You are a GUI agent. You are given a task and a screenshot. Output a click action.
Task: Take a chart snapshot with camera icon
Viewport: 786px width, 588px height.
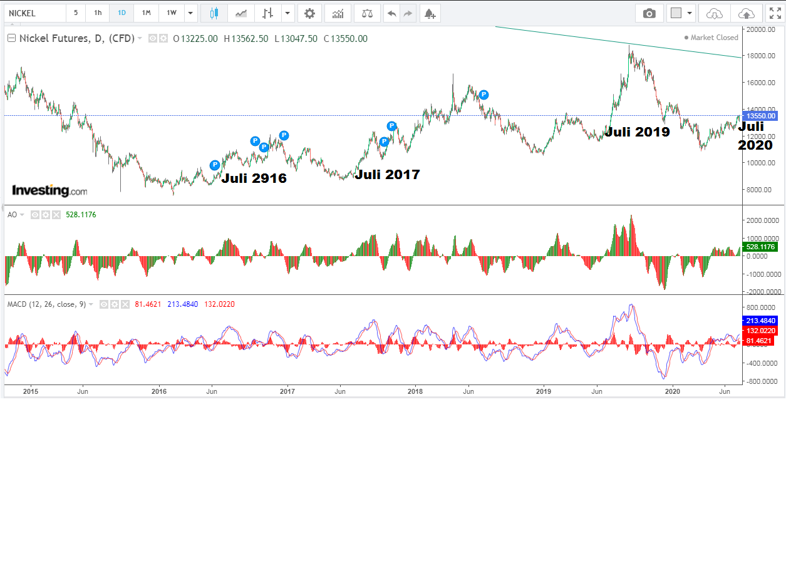pyautogui.click(x=649, y=13)
